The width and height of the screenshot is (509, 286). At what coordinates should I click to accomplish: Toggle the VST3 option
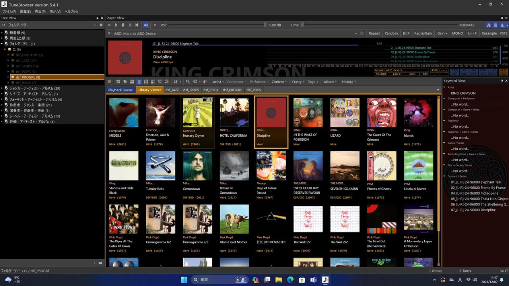click(503, 33)
